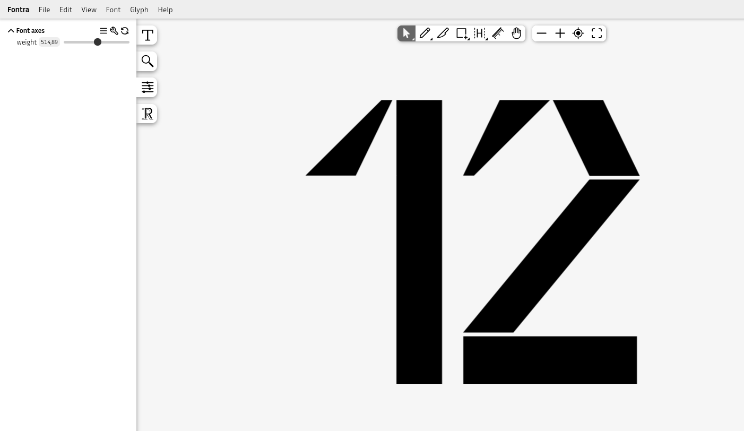
Task: Open the Glyph menu
Action: click(x=139, y=10)
